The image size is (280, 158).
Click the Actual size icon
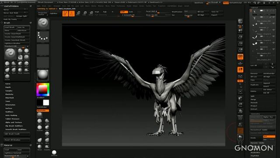(x=240, y=43)
